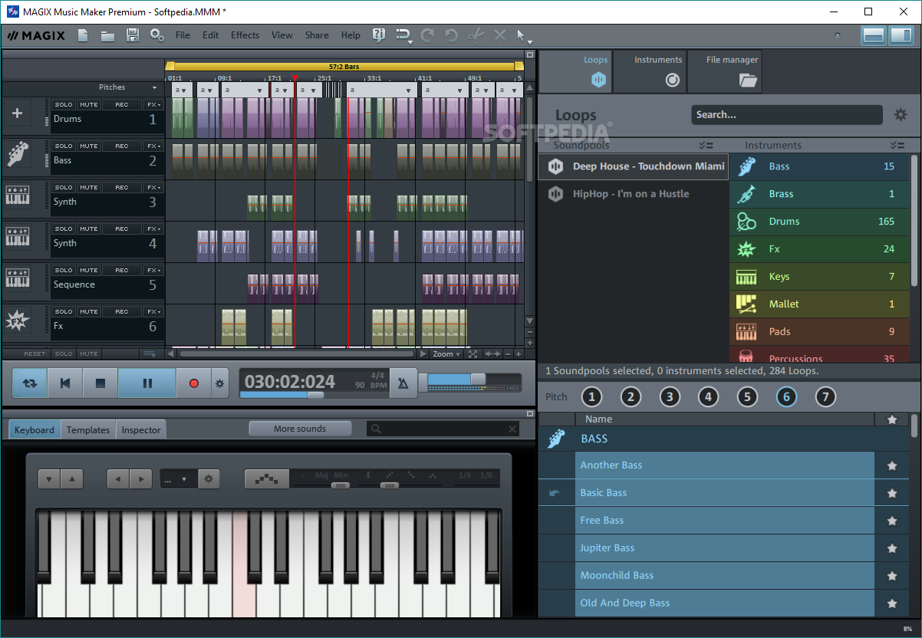
Task: Click the metronome icon near the transport
Action: click(404, 381)
